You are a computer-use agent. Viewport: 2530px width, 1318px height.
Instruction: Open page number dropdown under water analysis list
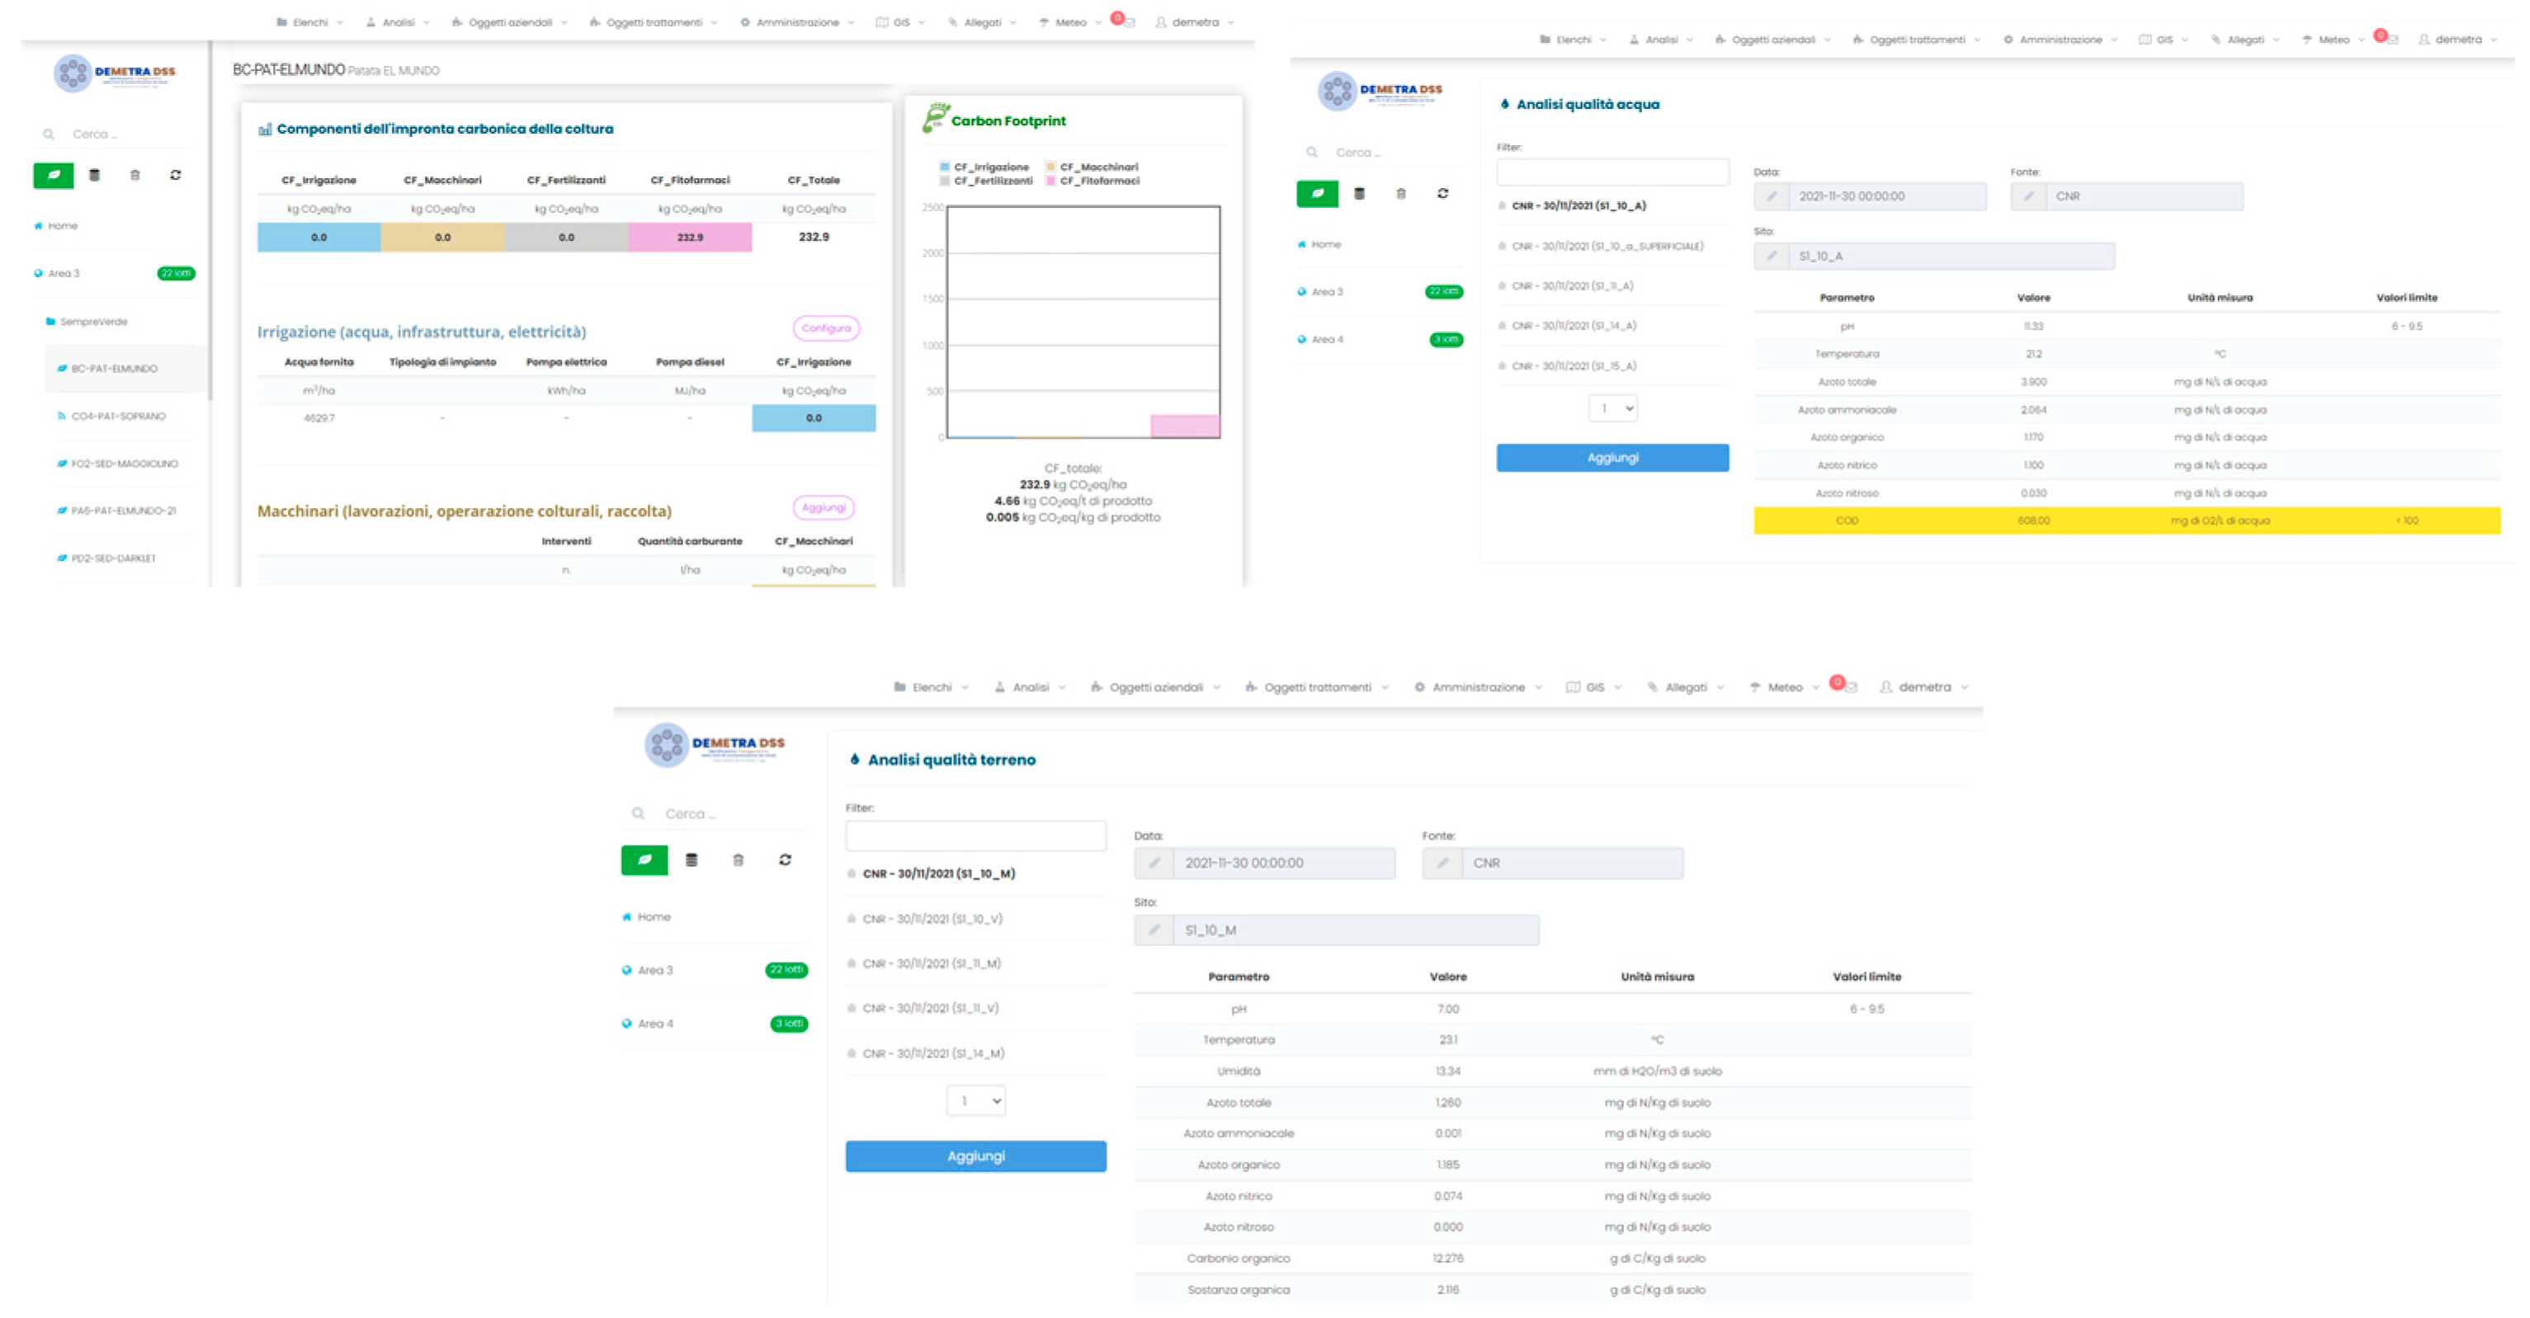point(1612,408)
